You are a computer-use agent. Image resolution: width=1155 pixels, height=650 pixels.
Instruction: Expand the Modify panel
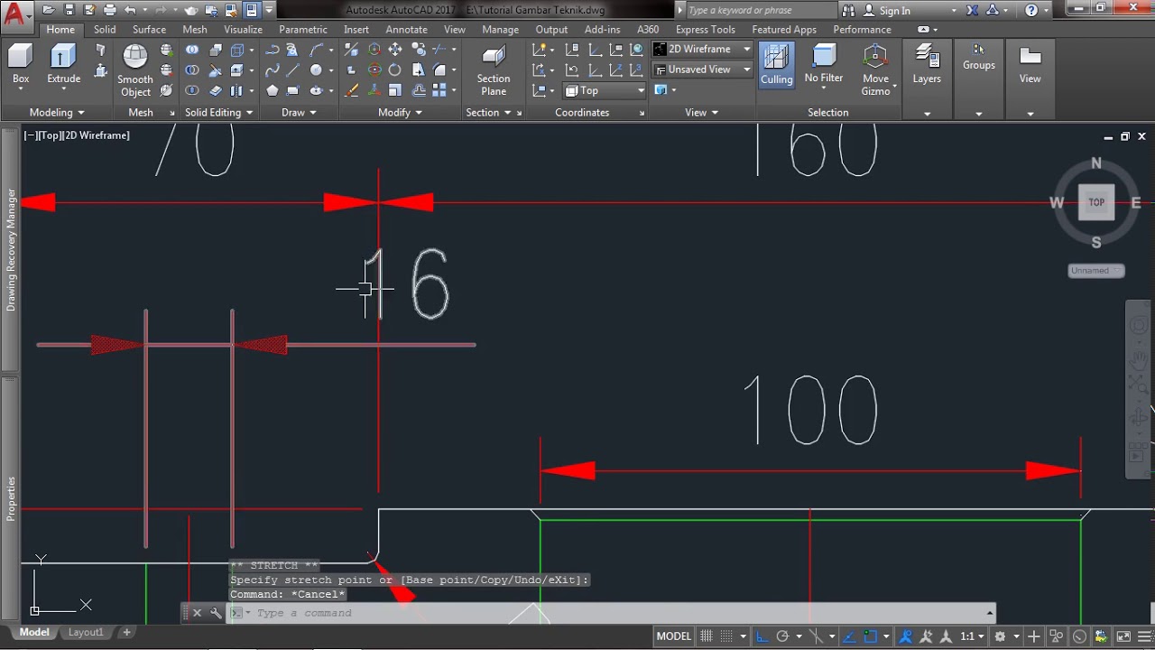[x=401, y=113]
